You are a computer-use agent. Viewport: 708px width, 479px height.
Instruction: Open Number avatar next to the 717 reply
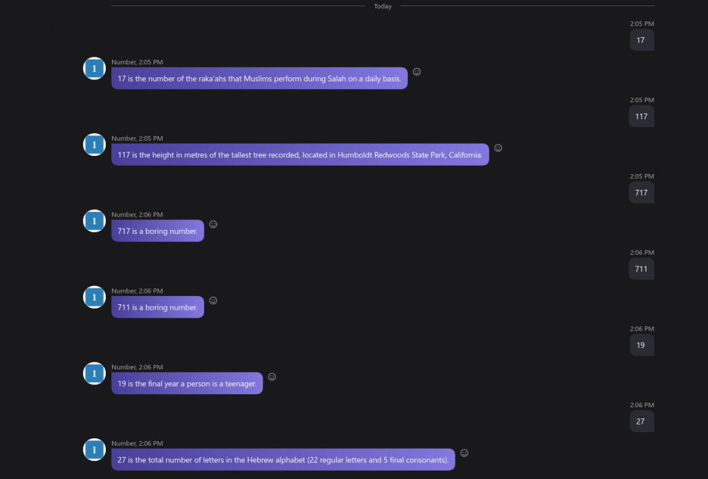point(94,221)
